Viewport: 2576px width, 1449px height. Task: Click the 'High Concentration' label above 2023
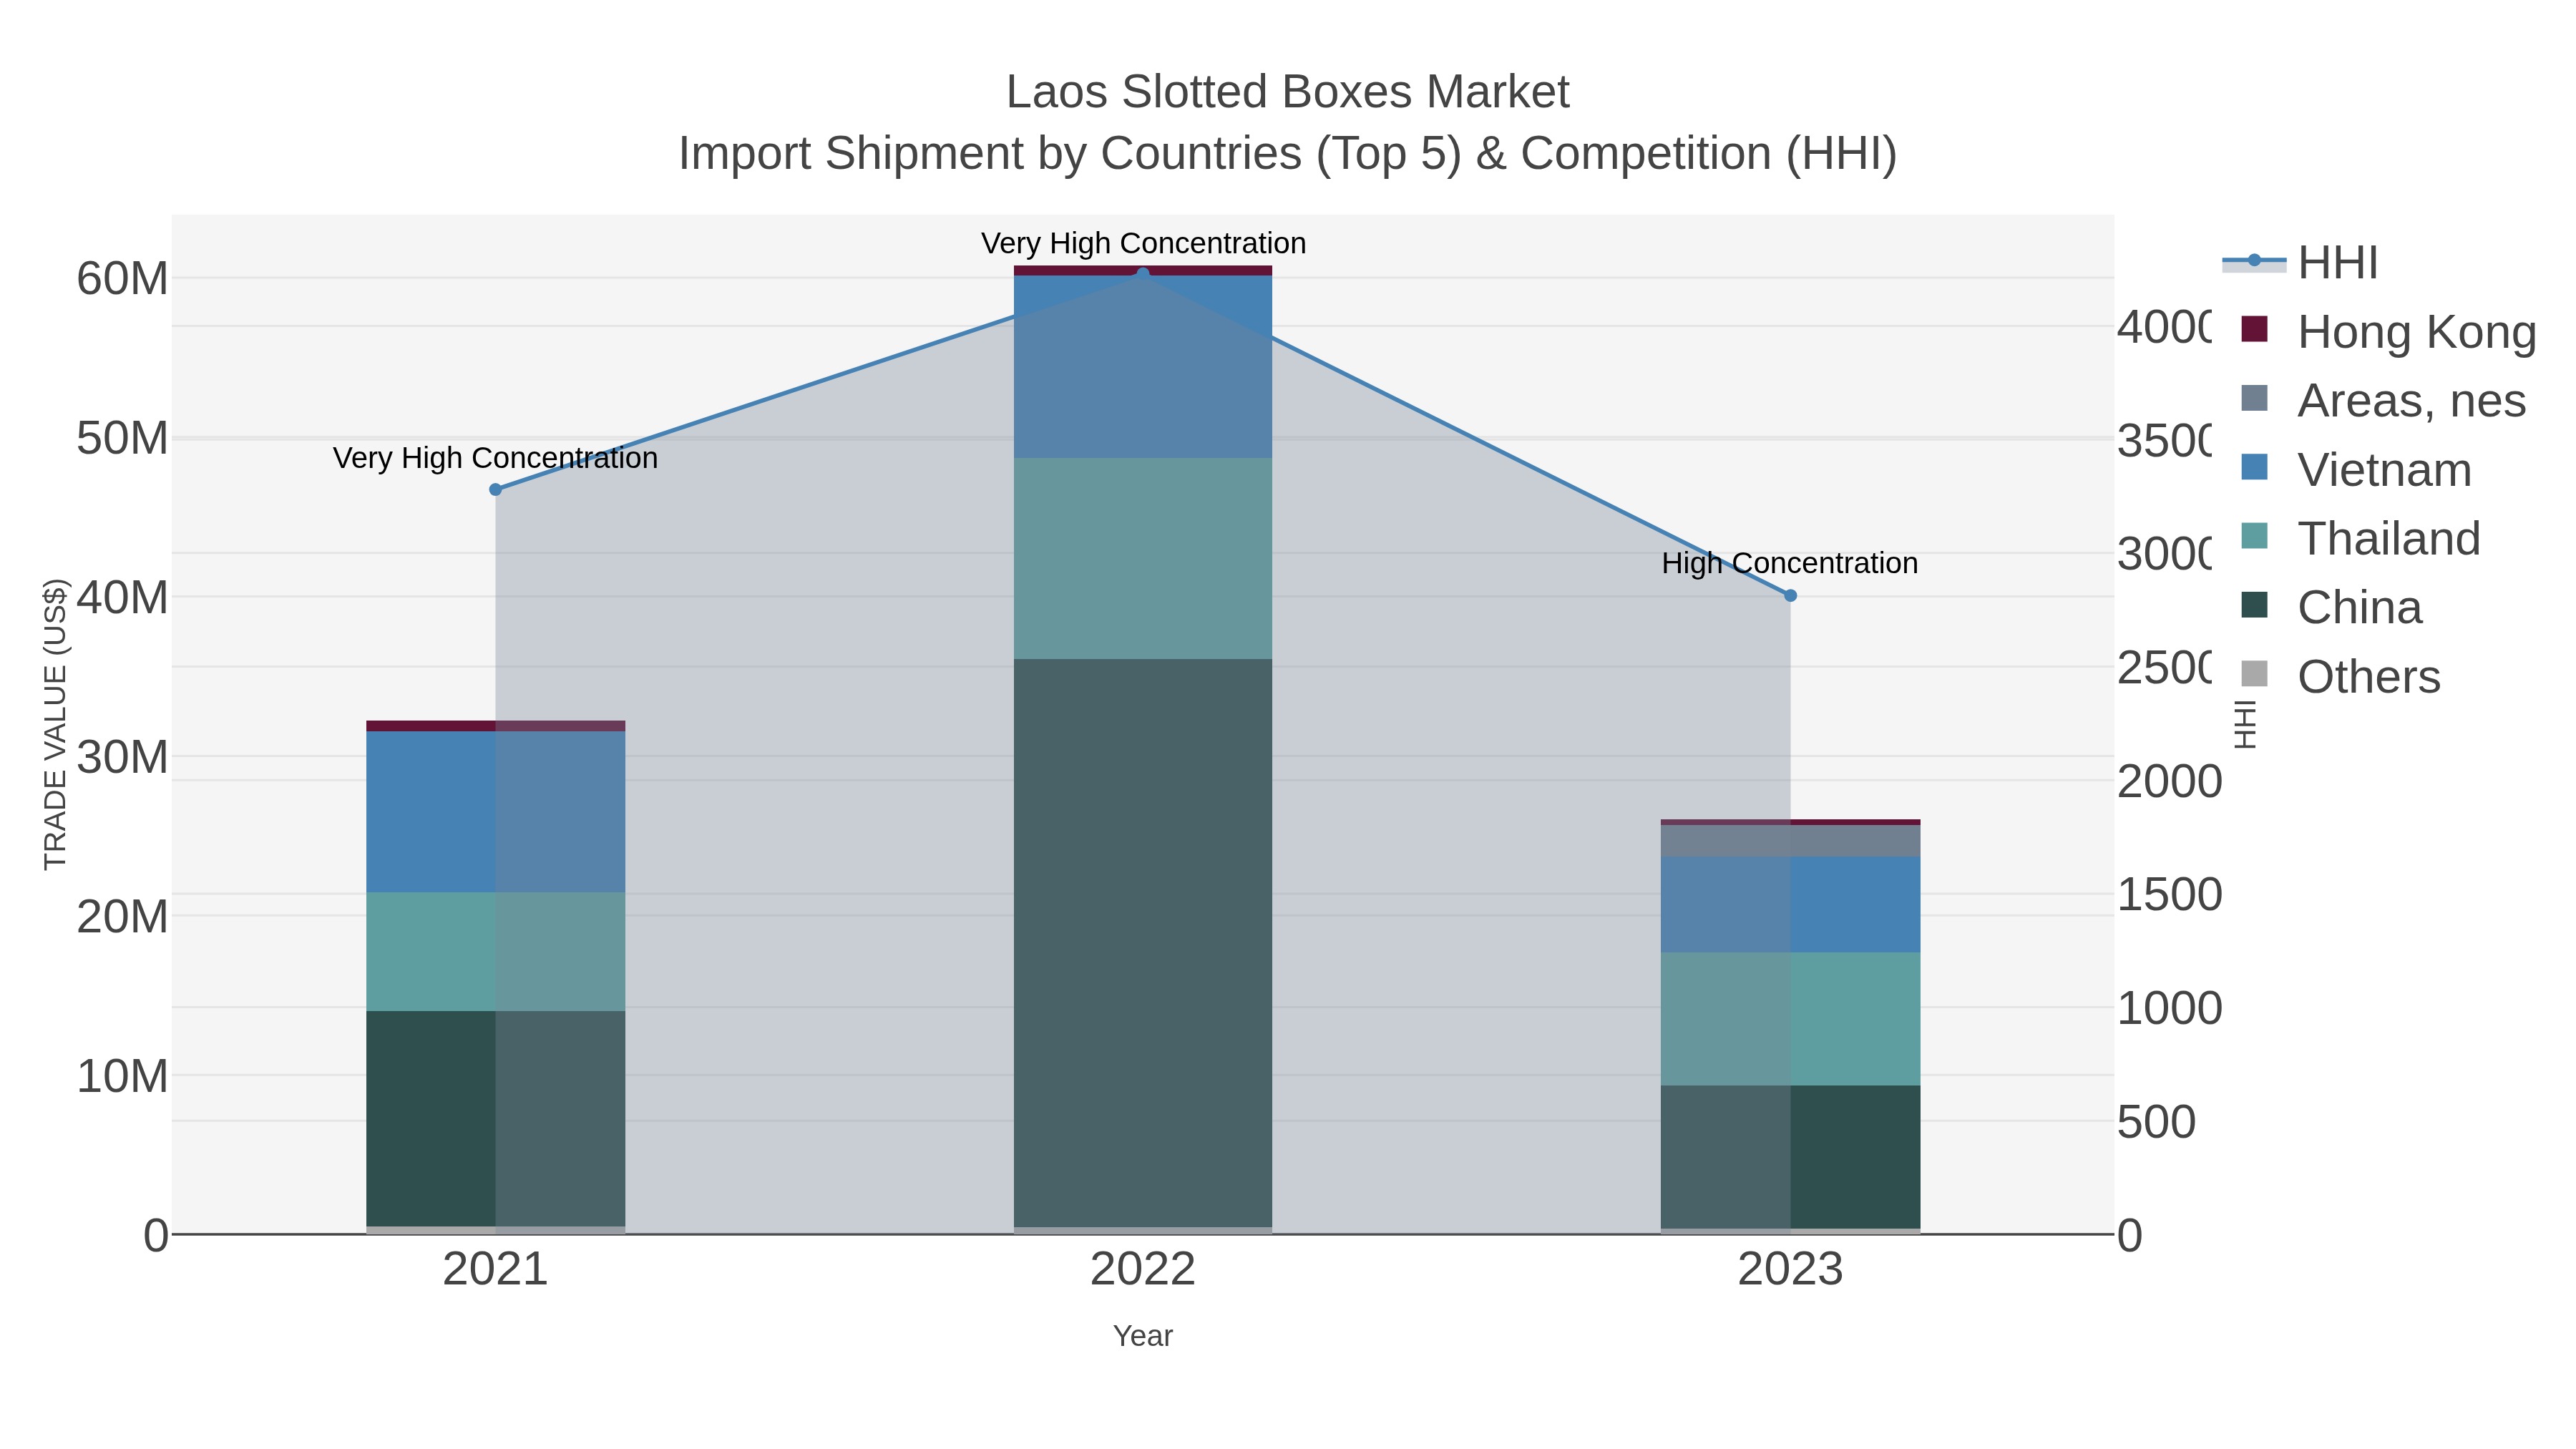tap(1790, 563)
